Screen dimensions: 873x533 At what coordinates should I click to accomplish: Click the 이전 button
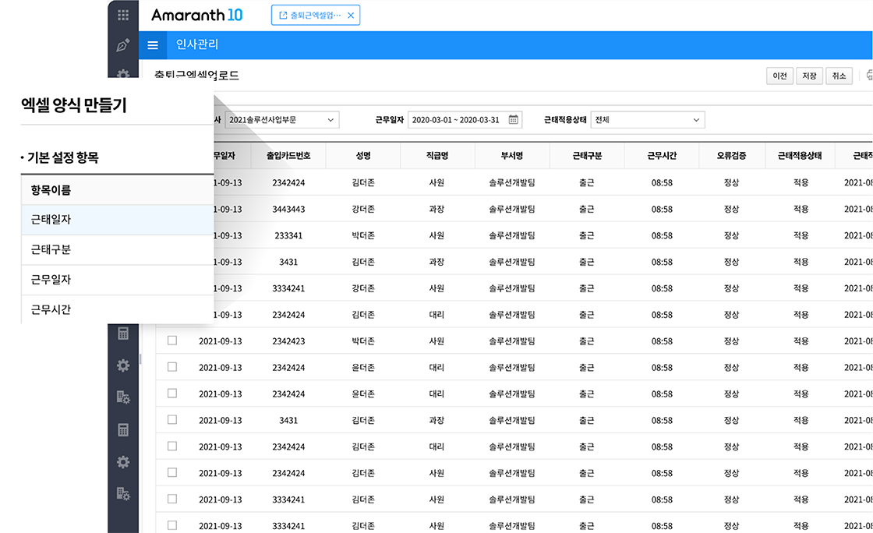click(779, 76)
